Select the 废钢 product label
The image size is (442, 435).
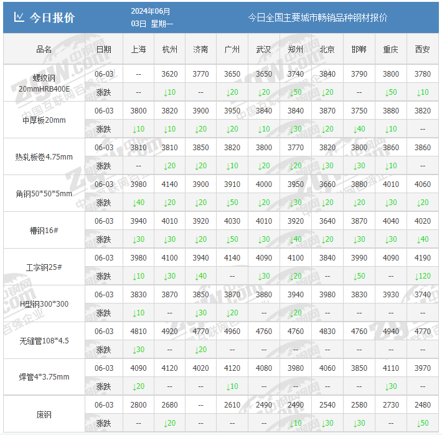tap(44, 414)
